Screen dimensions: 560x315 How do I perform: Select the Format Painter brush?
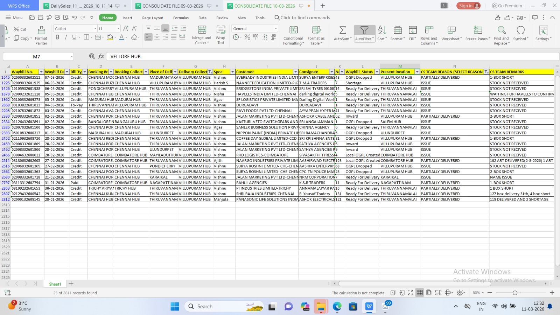41,30
